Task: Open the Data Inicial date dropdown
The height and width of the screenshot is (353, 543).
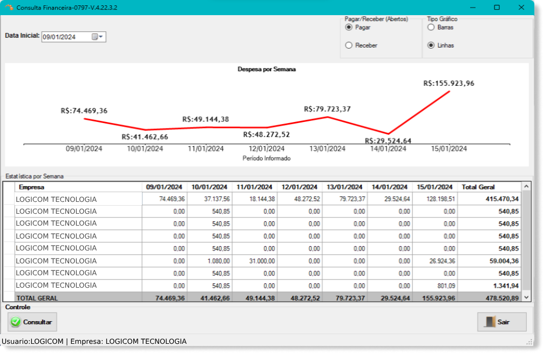Action: 101,37
